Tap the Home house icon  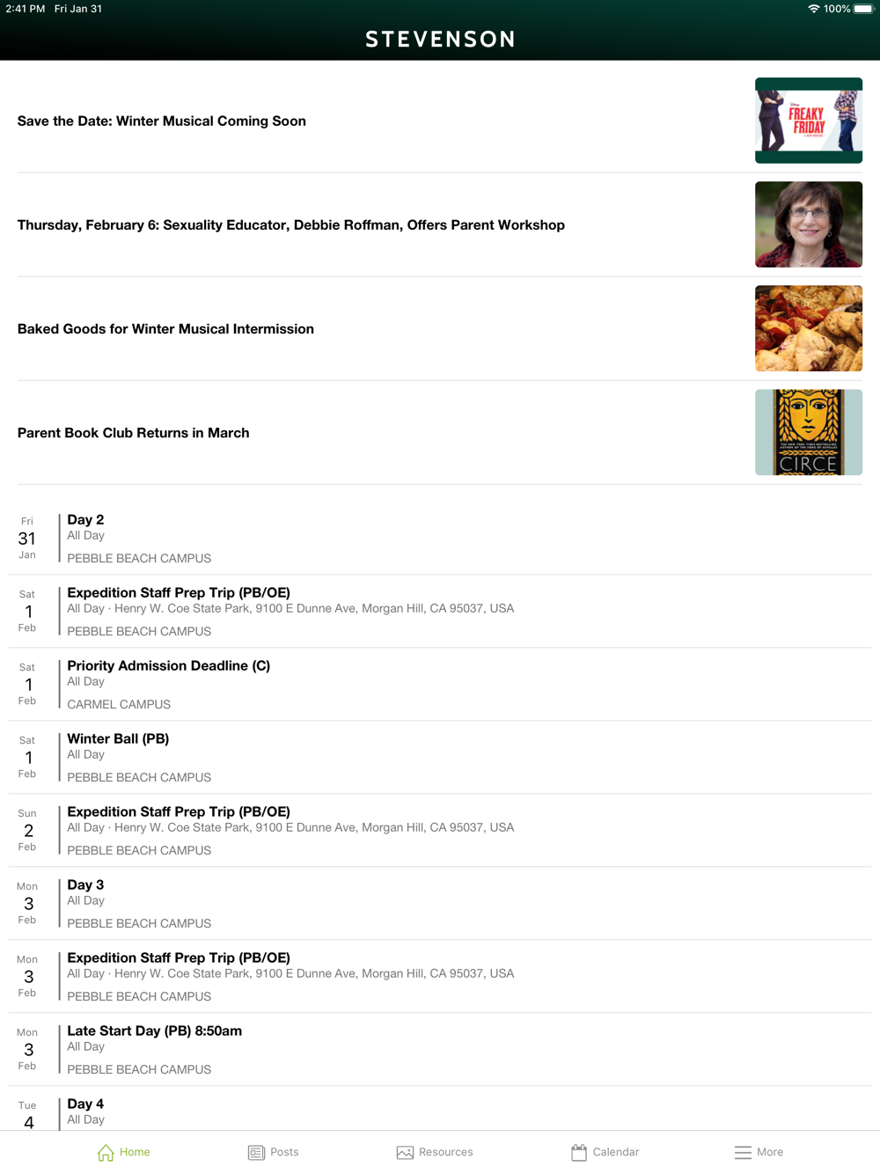(x=106, y=1152)
